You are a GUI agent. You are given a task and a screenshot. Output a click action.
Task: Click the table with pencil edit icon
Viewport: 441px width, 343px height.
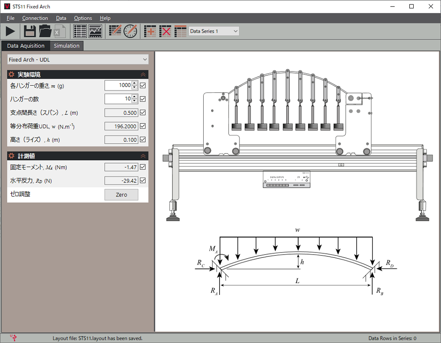click(115, 30)
